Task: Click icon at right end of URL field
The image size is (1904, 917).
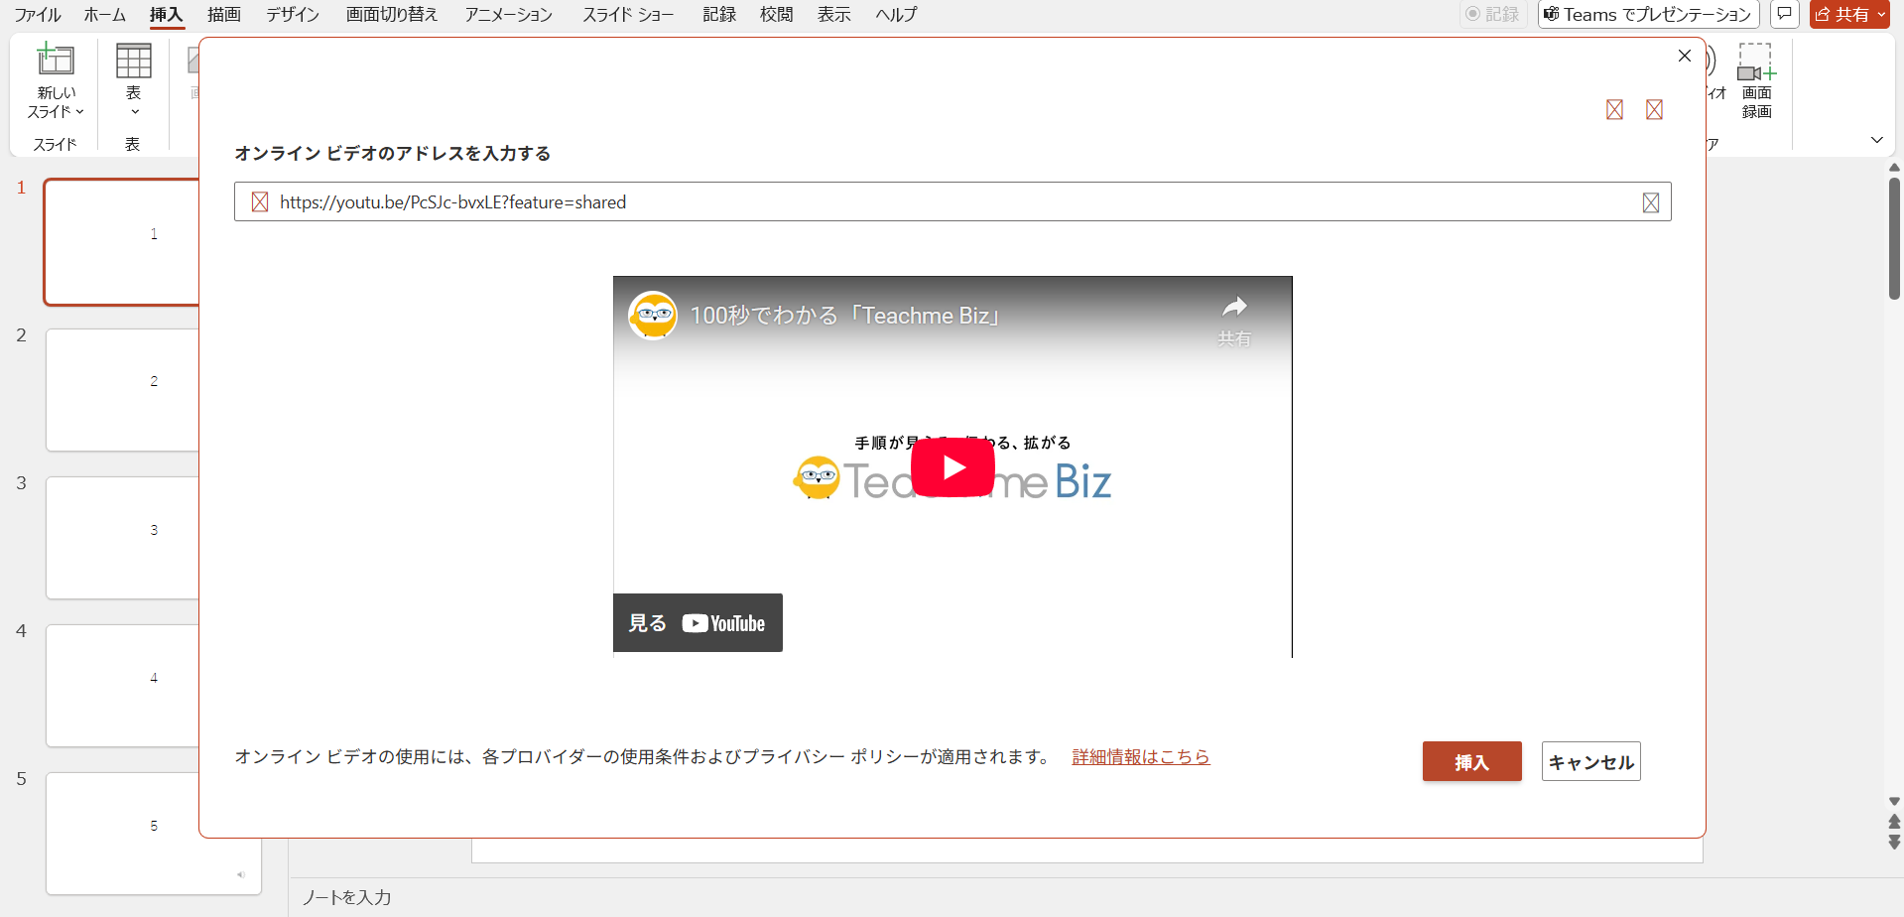Action: 1651,202
